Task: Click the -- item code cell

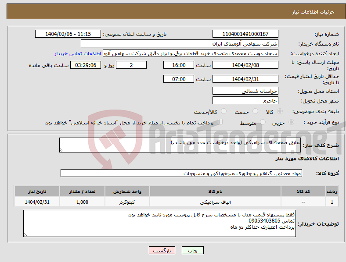Action: coord(303,202)
